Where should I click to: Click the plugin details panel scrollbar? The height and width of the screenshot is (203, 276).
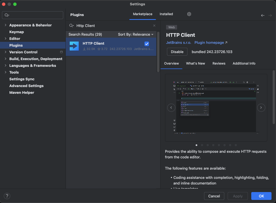point(274,97)
